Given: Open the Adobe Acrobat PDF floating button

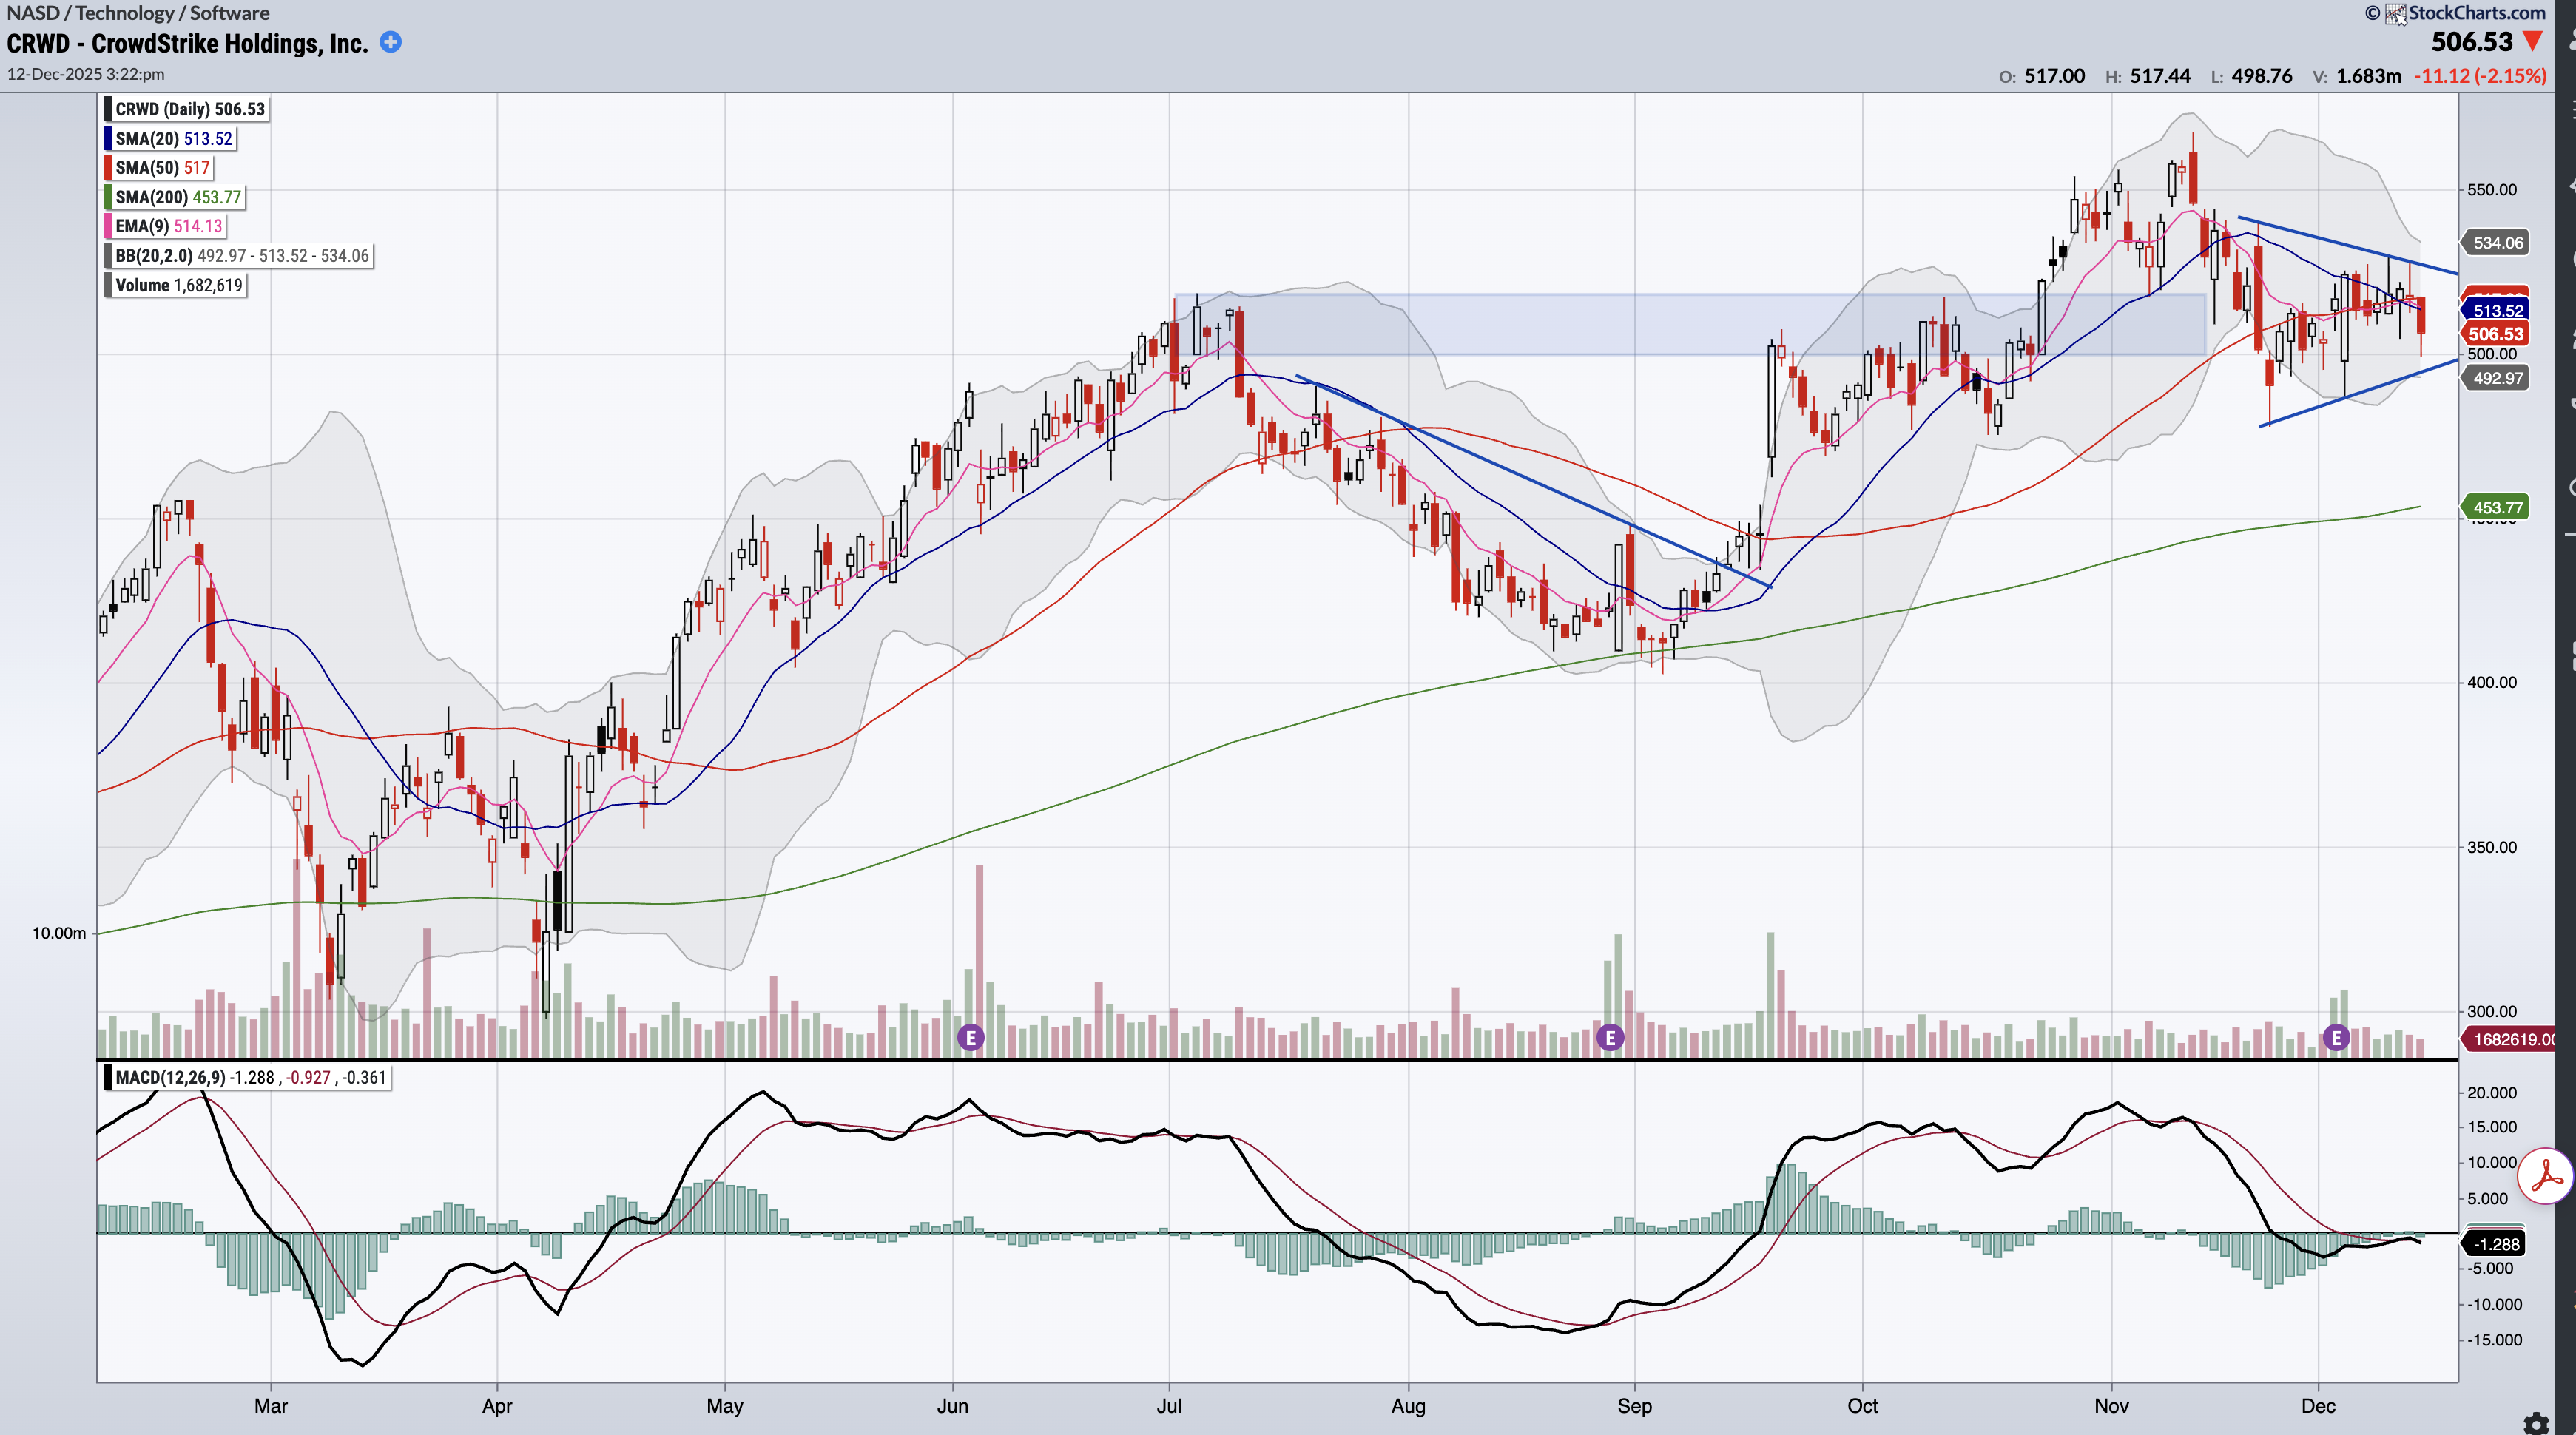Looking at the screenshot, I should tap(2545, 1176).
